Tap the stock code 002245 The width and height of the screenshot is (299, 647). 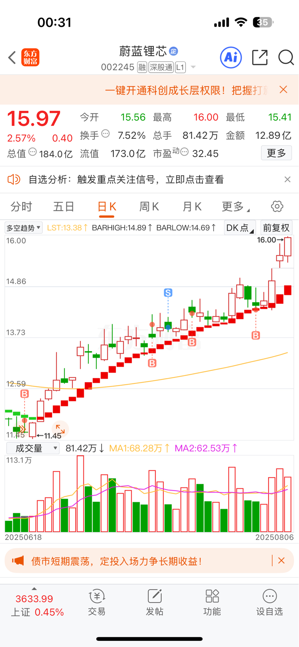tap(117, 67)
